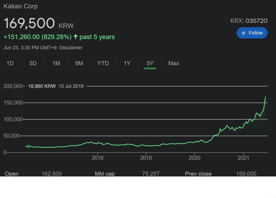Viewport: 276px width, 198px height.
Task: Click the 2018 label on the axis
Action: click(x=97, y=158)
